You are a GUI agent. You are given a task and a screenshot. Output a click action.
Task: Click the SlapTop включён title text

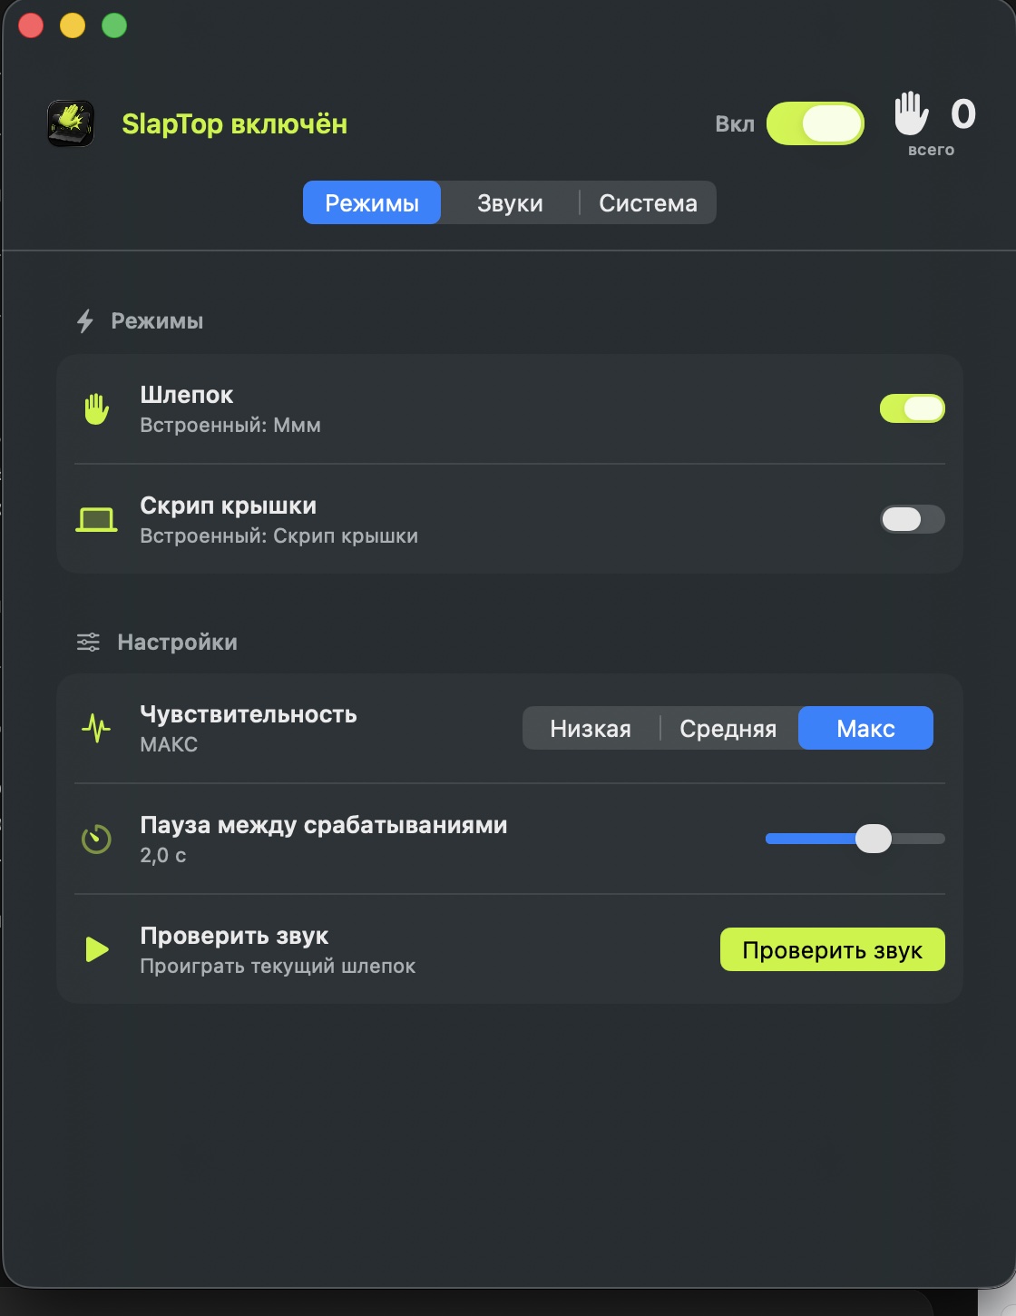coord(235,123)
